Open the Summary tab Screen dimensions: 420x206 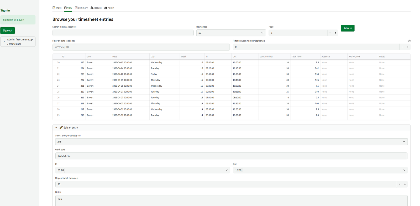81,8
